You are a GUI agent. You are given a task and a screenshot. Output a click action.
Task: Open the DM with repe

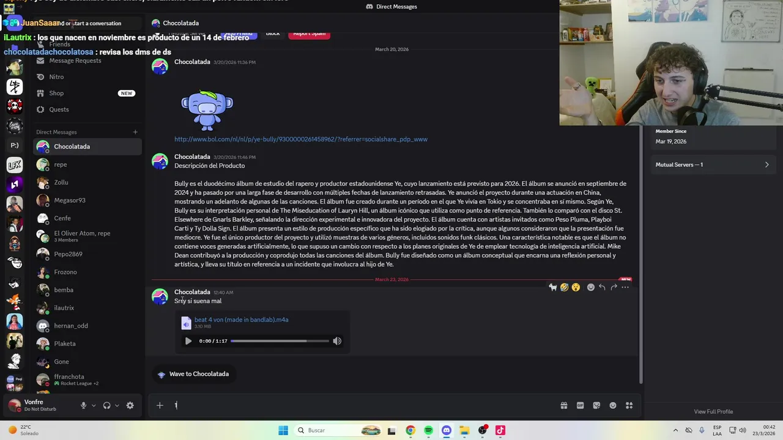87,164
